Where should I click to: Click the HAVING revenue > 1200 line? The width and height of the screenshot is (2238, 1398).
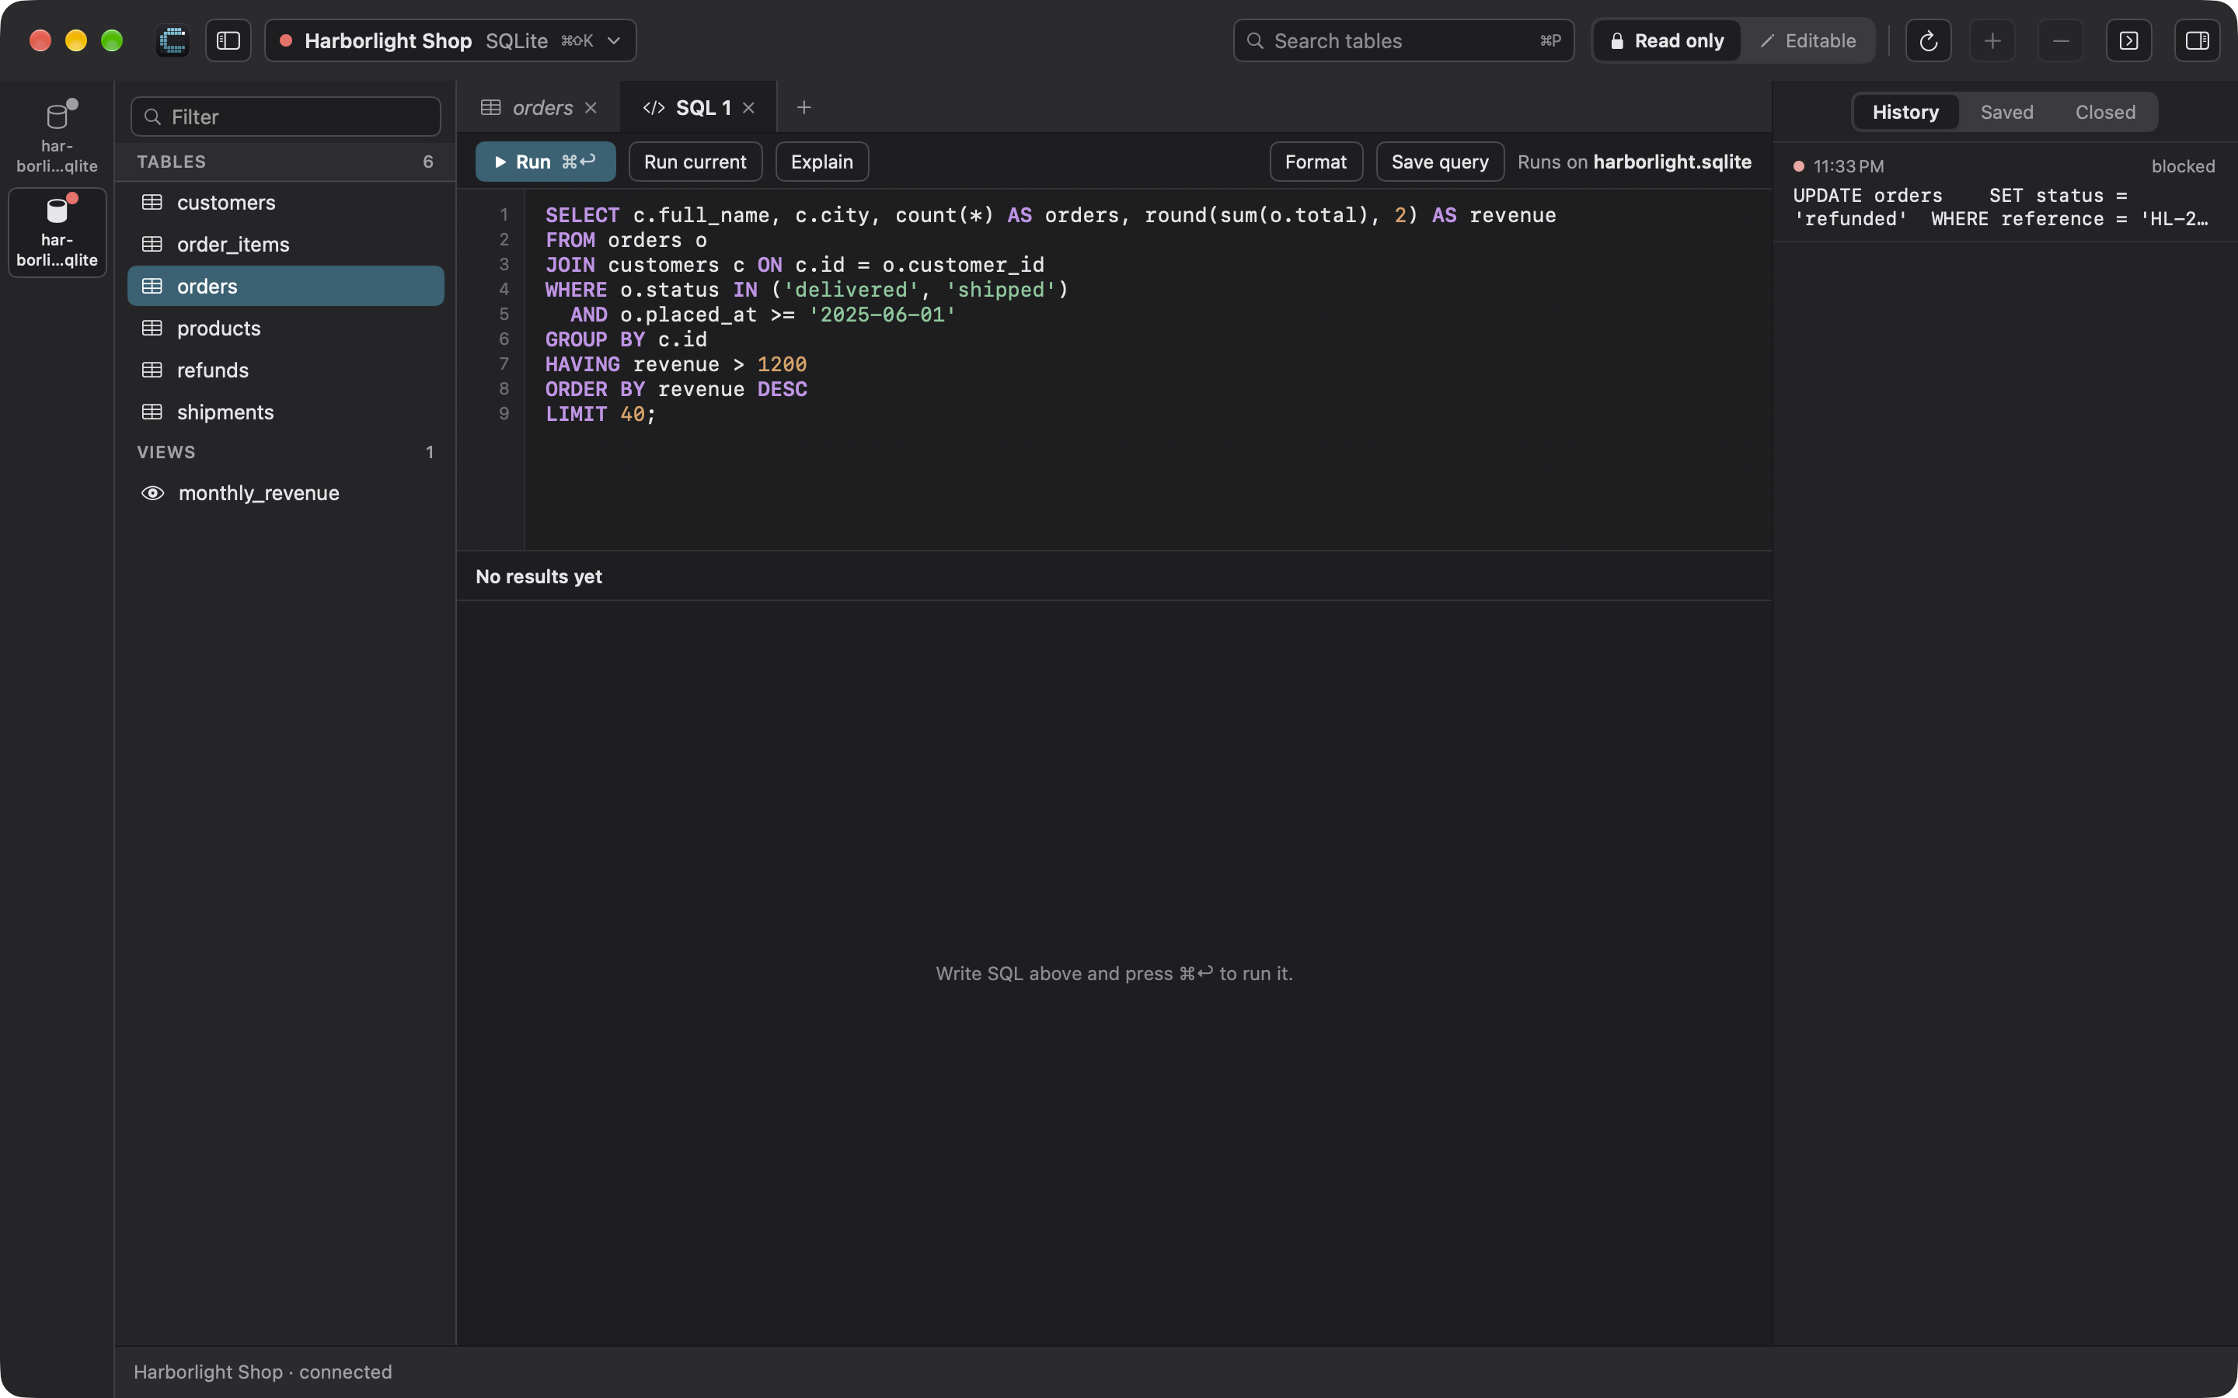676,364
